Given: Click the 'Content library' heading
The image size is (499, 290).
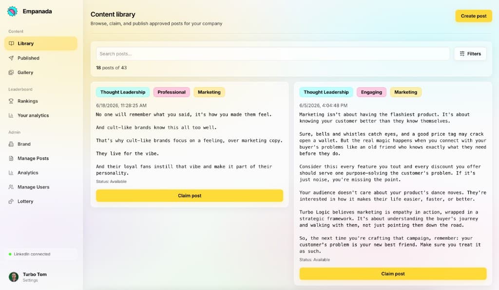Looking at the screenshot, I should click(113, 14).
